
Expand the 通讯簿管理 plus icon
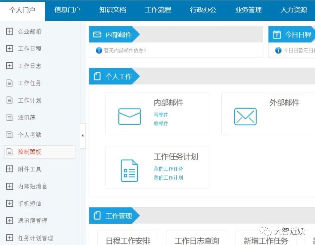(x=10, y=221)
